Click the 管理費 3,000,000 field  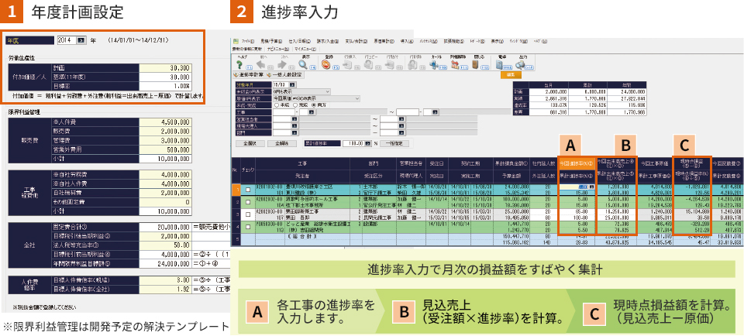(x=166, y=140)
